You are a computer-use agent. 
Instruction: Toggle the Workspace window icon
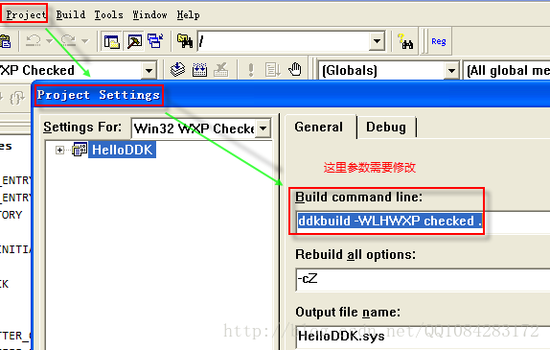click(111, 41)
